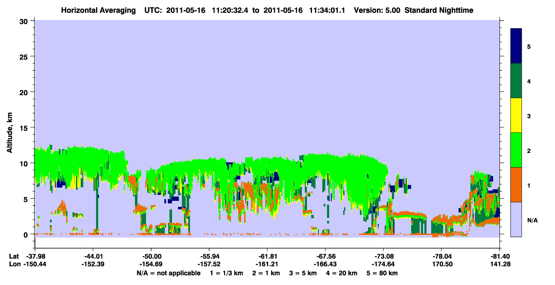This screenshot has height=285, width=555.
Task: Click the bright green level 2 swatch
Action: (516, 150)
